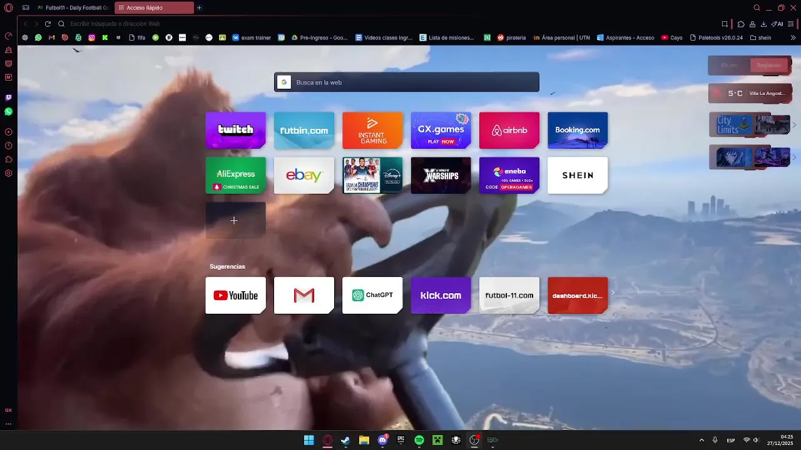Open Epic Games Launcher from taskbar
801x450 pixels.
click(401, 440)
